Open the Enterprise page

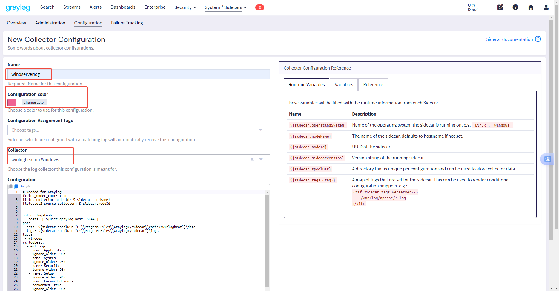155,7
